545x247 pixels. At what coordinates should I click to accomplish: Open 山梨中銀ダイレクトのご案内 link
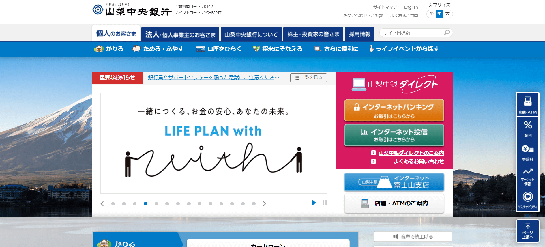tap(411, 153)
